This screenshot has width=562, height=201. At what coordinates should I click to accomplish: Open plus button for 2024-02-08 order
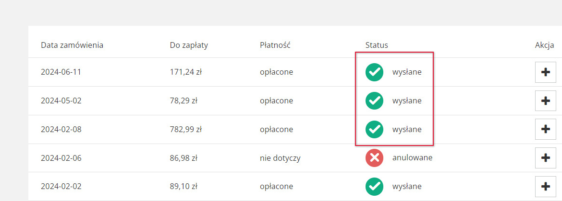(x=545, y=129)
